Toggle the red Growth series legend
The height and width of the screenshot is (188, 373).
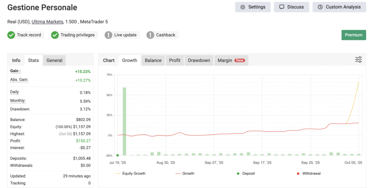point(184,173)
